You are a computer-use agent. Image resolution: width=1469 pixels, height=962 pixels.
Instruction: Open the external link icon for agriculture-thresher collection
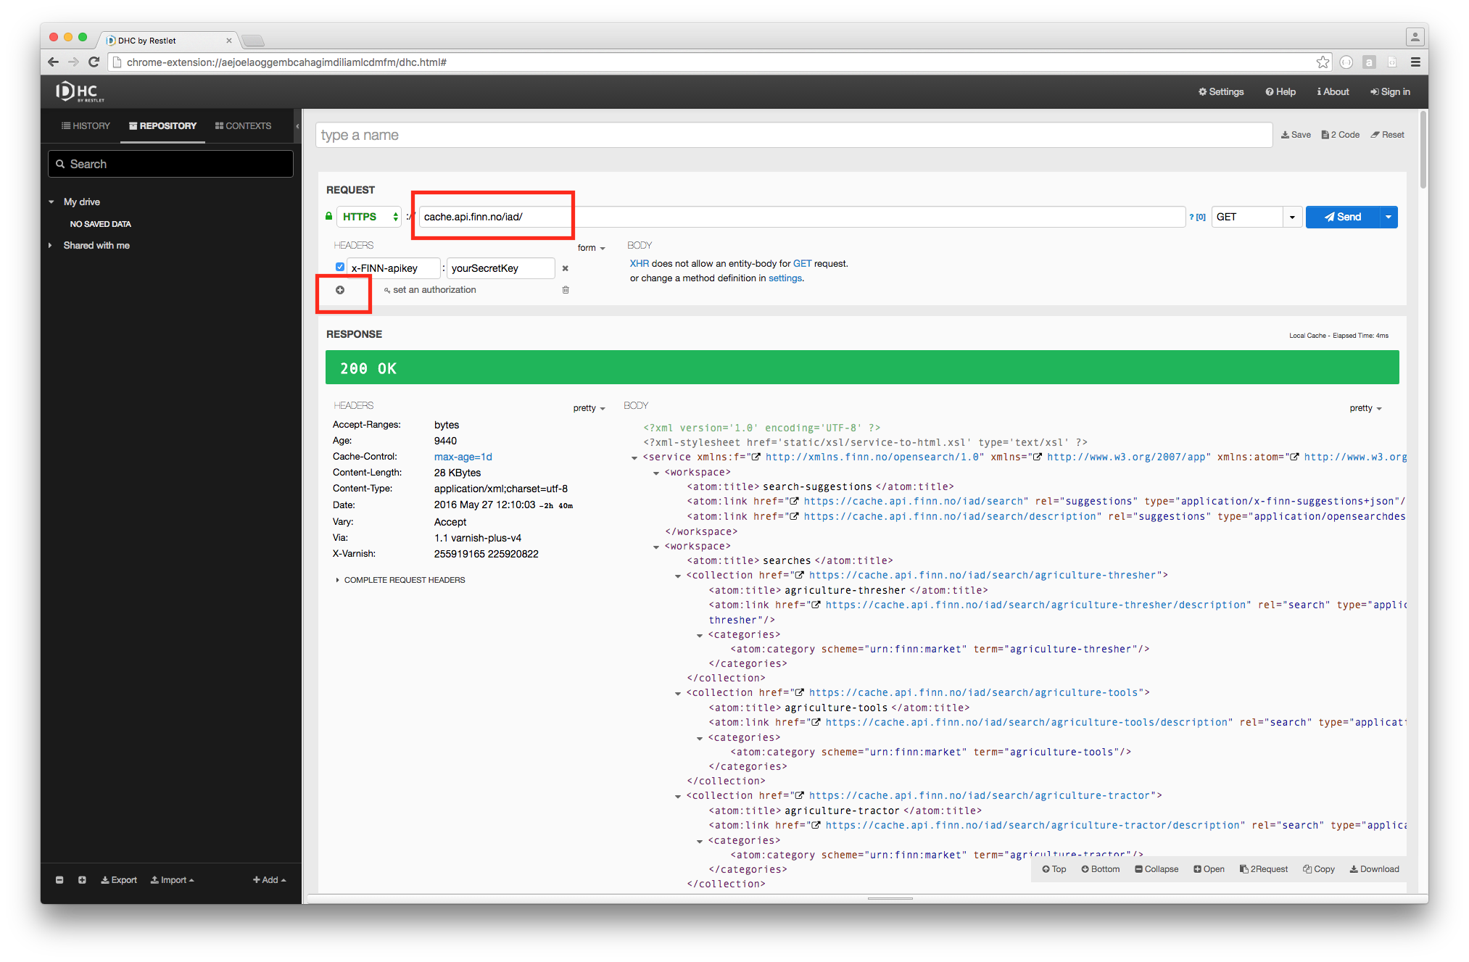799,575
